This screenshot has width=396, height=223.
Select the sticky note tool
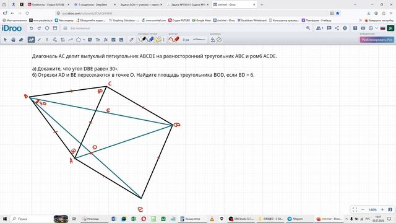tap(90, 40)
